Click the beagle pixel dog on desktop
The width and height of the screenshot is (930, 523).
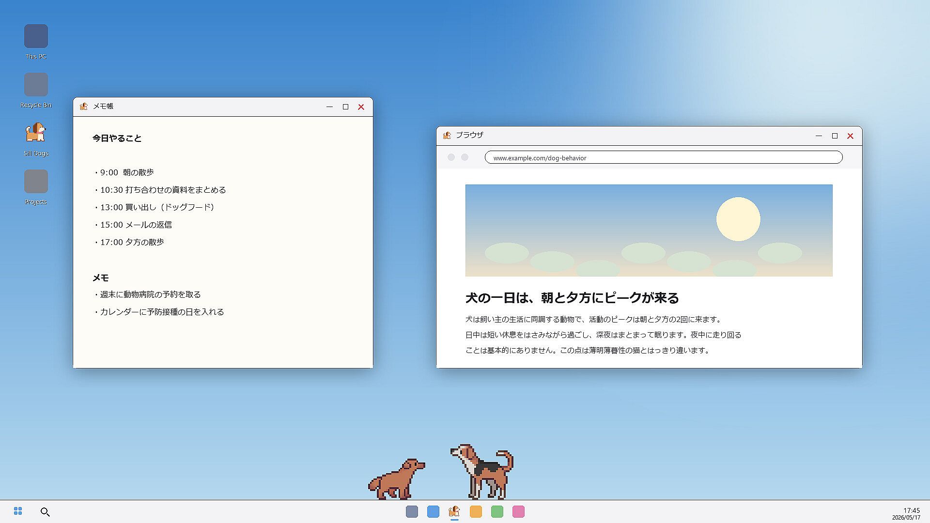pyautogui.click(x=482, y=472)
